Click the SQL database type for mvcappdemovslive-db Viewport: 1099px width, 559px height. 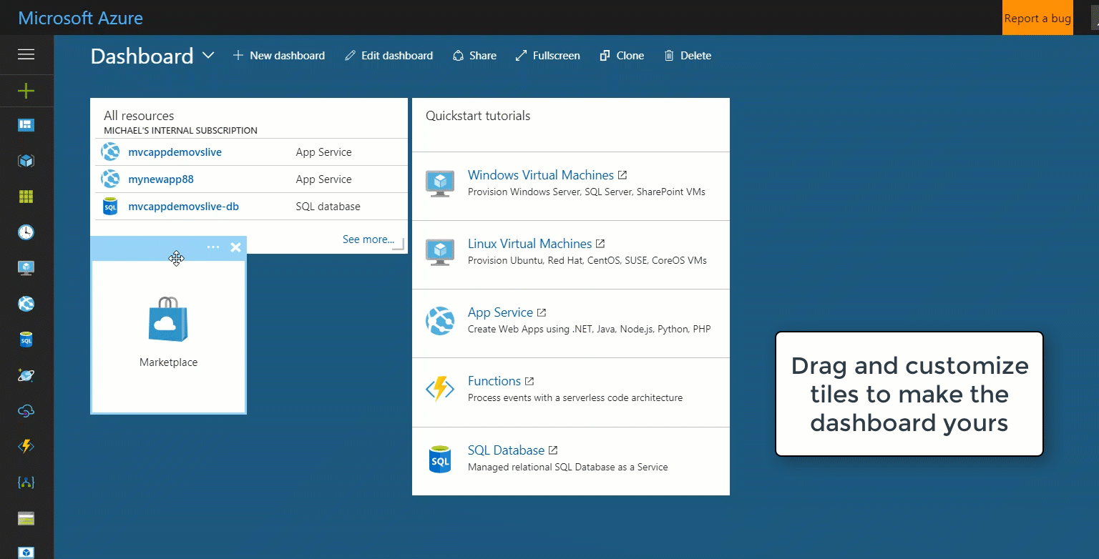pos(328,207)
